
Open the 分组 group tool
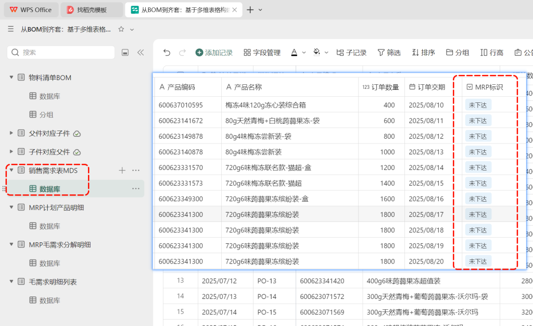(x=458, y=53)
